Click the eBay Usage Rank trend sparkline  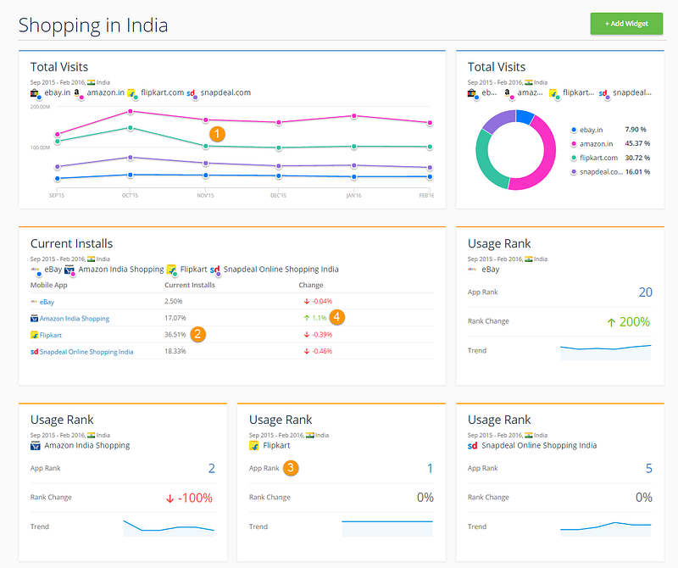[605, 352]
